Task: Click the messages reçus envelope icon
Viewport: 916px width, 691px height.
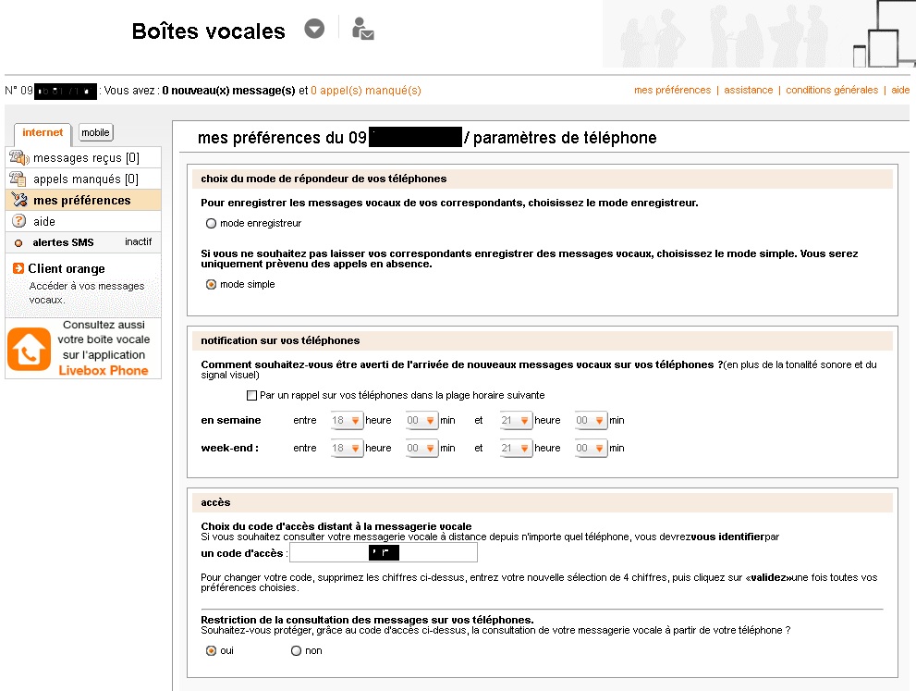Action: pos(18,158)
